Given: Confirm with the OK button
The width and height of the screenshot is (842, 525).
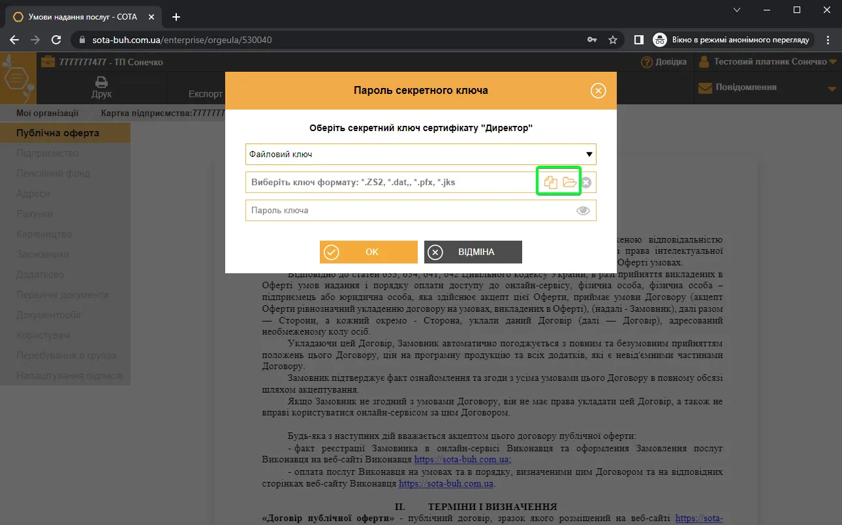Looking at the screenshot, I should coord(368,252).
